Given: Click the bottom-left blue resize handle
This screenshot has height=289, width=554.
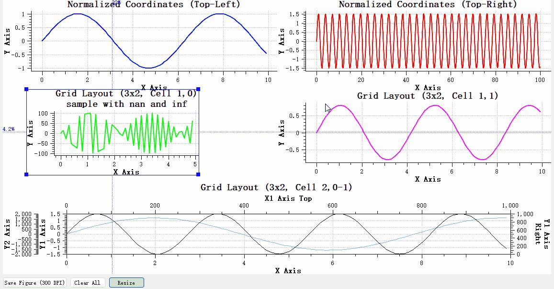Looking at the screenshot, I should coord(26,174).
